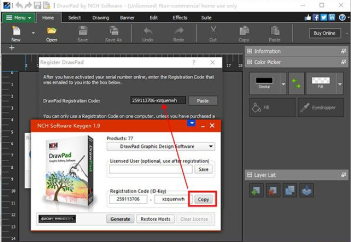Image resolution: width=351 pixels, height=242 pixels.
Task: Collapse the Color Picker panel
Action: pyautogui.click(x=250, y=62)
